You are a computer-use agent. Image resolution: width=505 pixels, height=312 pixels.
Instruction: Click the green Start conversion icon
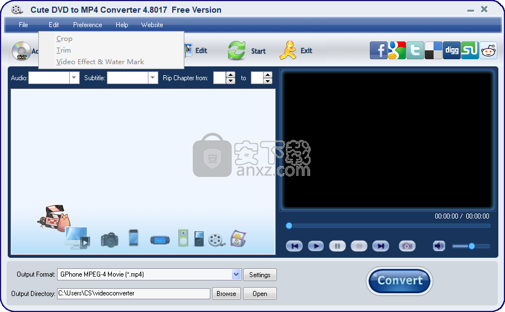(x=237, y=50)
